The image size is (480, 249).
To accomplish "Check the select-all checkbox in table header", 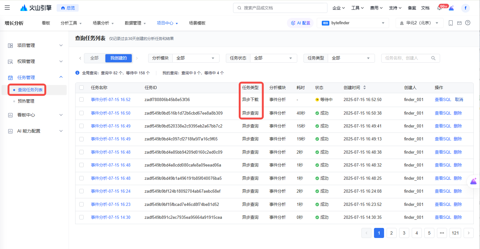I will [x=81, y=88].
